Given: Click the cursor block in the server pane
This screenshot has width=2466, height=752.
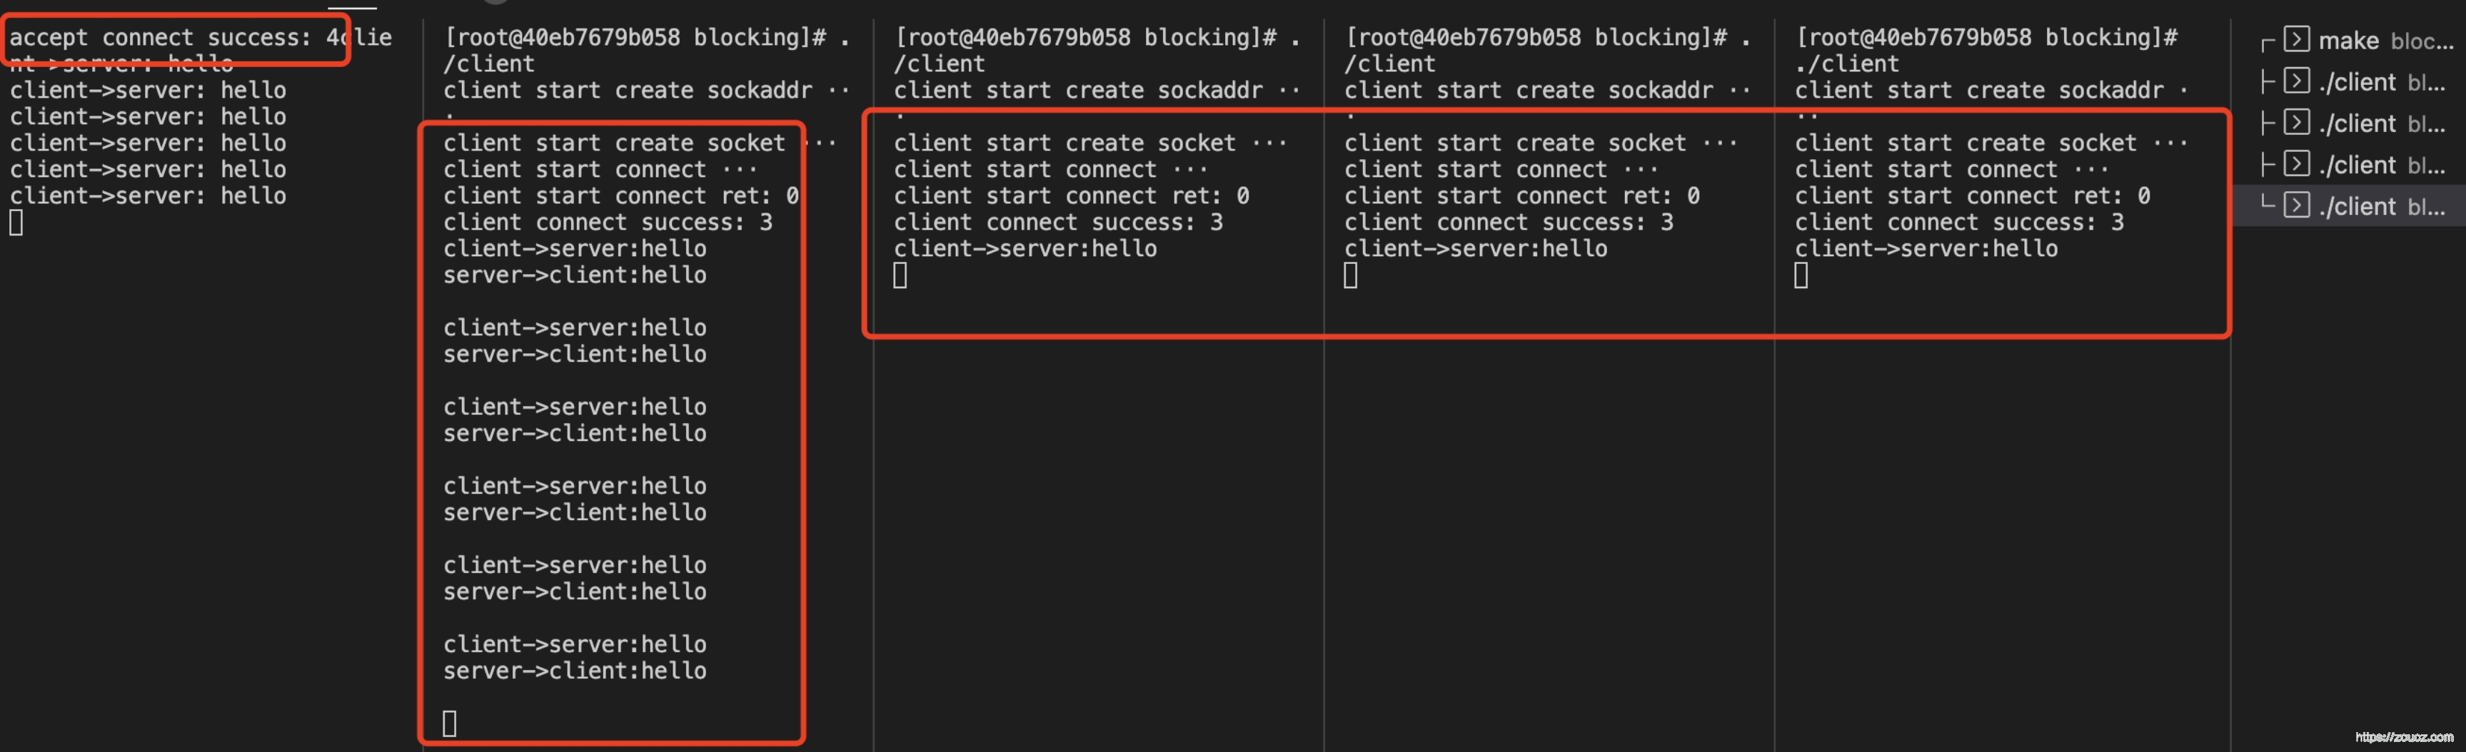Looking at the screenshot, I should point(15,222).
